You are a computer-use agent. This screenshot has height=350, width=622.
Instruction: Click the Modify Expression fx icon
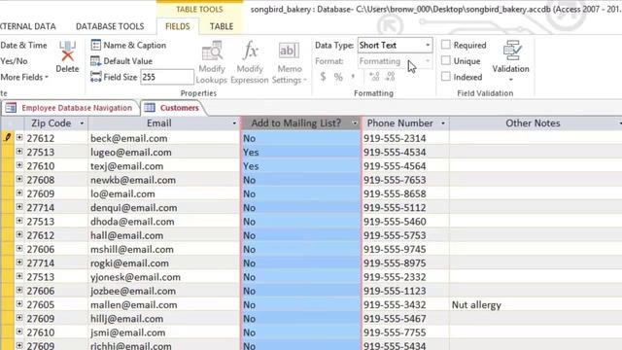(x=250, y=51)
